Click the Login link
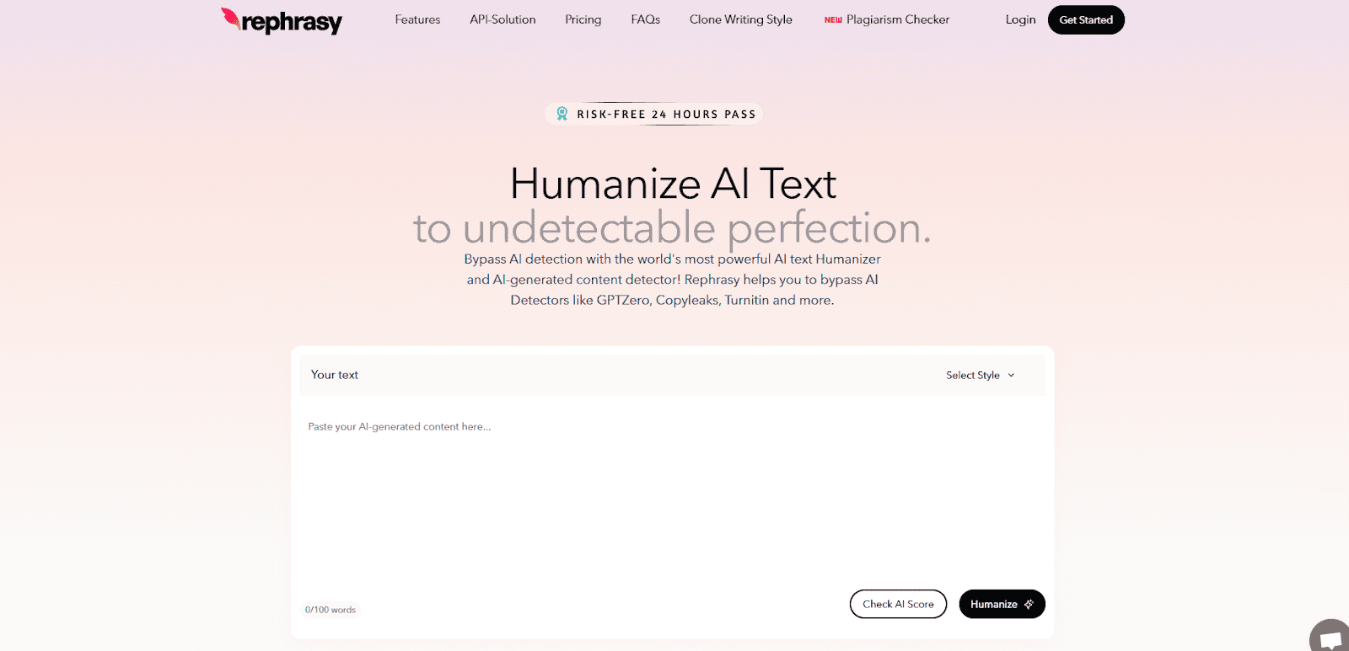1349x651 pixels. [x=1020, y=19]
